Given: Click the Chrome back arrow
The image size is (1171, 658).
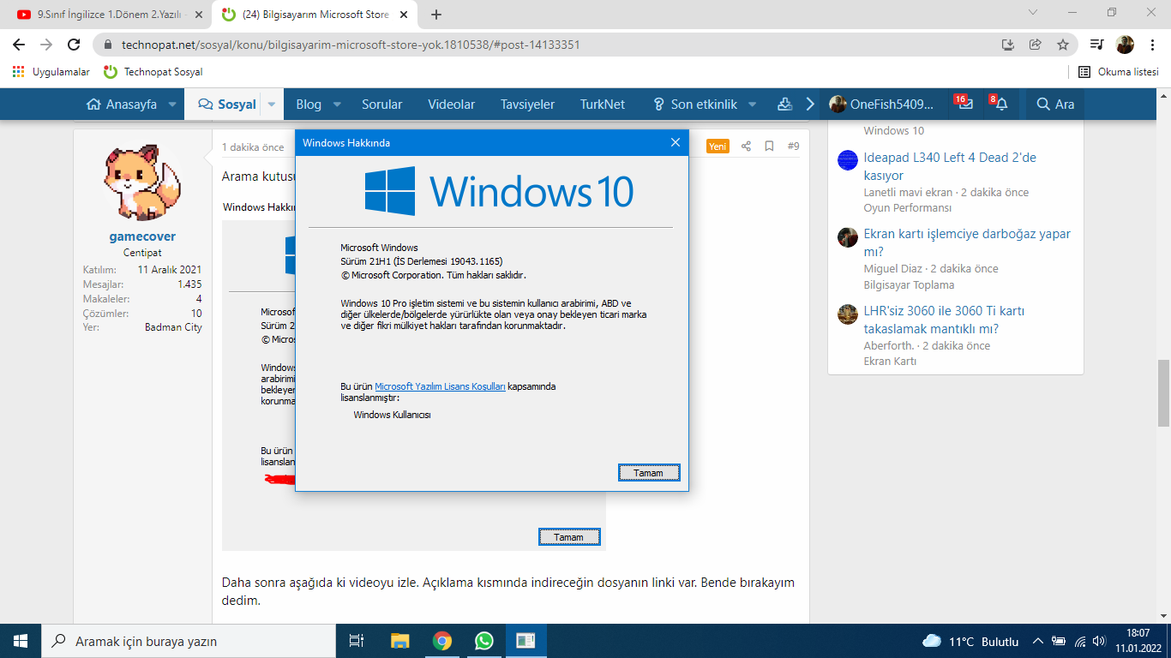Looking at the screenshot, I should click(x=19, y=45).
